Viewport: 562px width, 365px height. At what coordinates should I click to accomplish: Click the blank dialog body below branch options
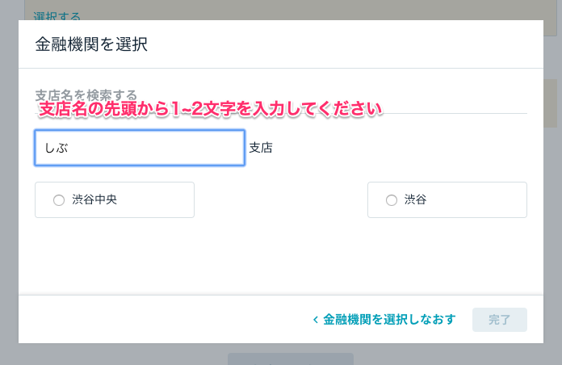(281, 256)
